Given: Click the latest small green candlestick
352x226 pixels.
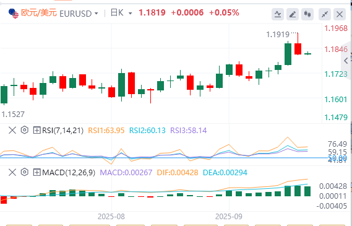Looking at the screenshot, I should click(x=308, y=53).
